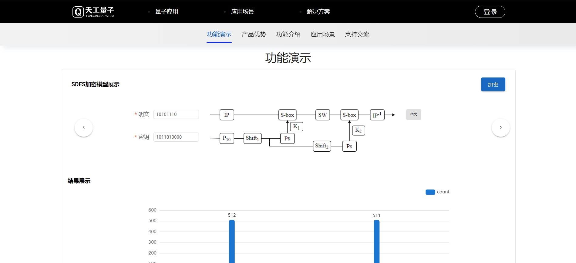Click the P8 block under K1

point(287,138)
